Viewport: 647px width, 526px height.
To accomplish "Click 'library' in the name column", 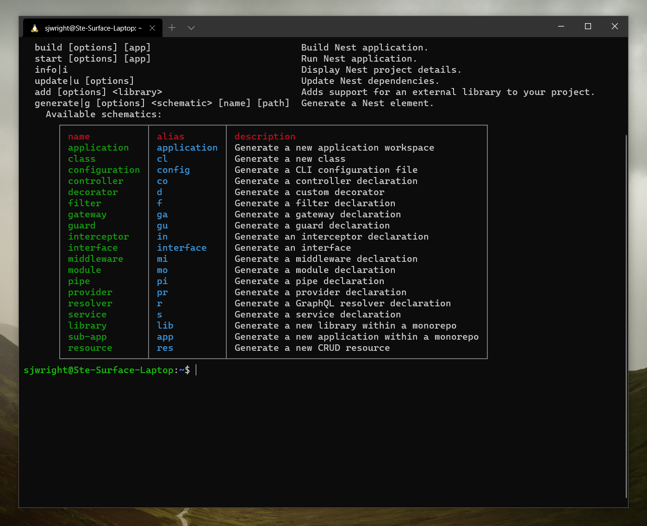I will pos(87,326).
